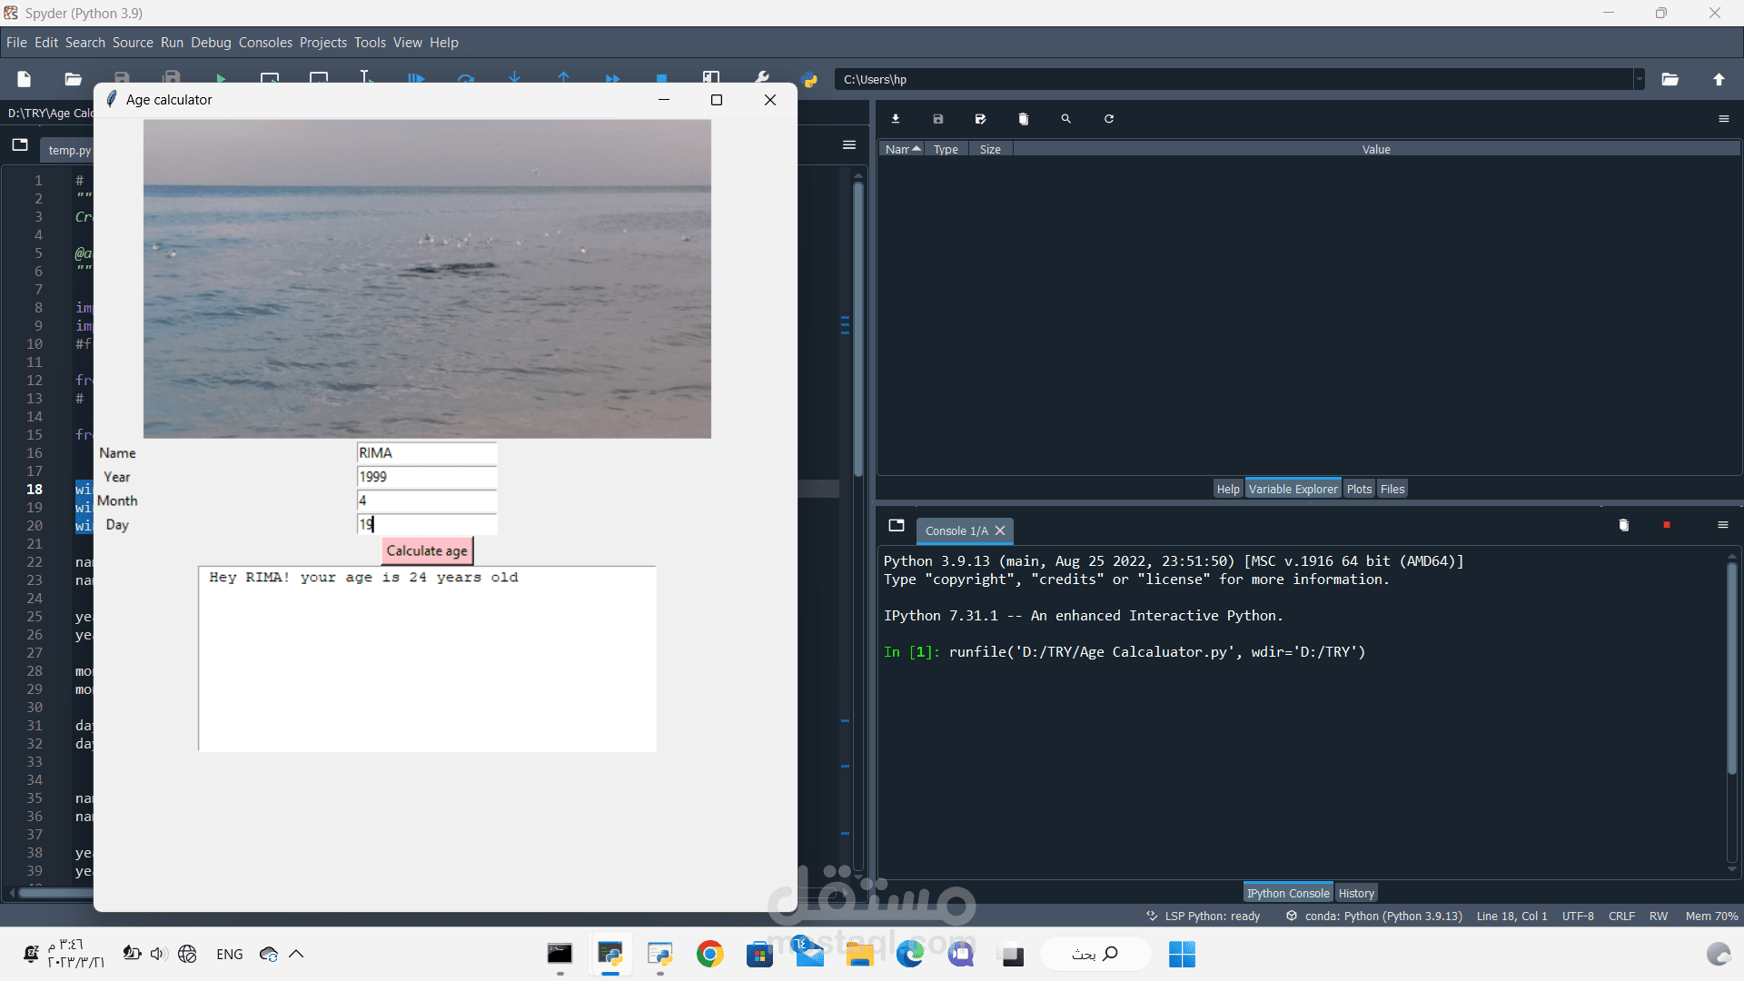Click red interrupt kernel square in console
This screenshot has height=981, width=1744.
[x=1667, y=525]
